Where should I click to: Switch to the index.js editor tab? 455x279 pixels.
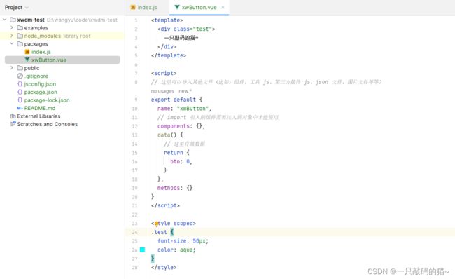tap(144, 8)
